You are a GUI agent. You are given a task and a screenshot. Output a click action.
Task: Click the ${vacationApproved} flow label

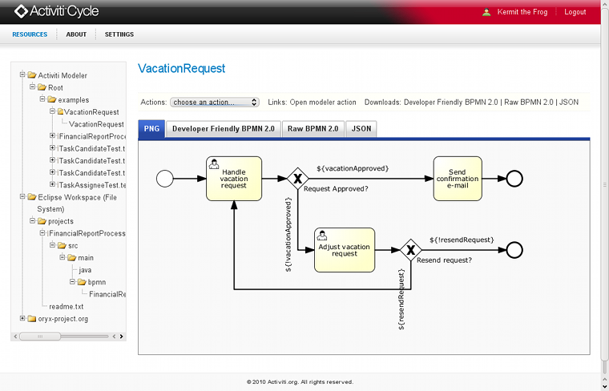(353, 168)
